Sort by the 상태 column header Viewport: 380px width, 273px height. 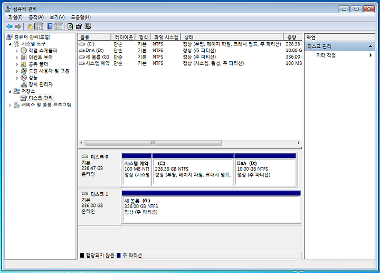232,37
